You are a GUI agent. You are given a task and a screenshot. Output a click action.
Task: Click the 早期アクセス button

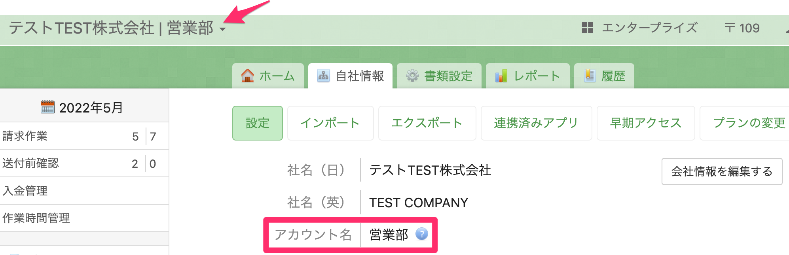point(646,123)
